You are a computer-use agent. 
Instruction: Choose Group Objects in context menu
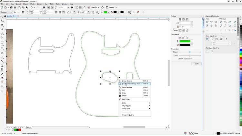click(135, 81)
